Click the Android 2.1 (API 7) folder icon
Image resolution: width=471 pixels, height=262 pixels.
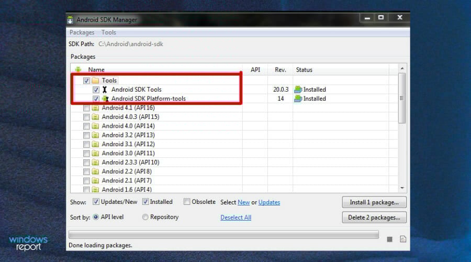tap(95, 180)
